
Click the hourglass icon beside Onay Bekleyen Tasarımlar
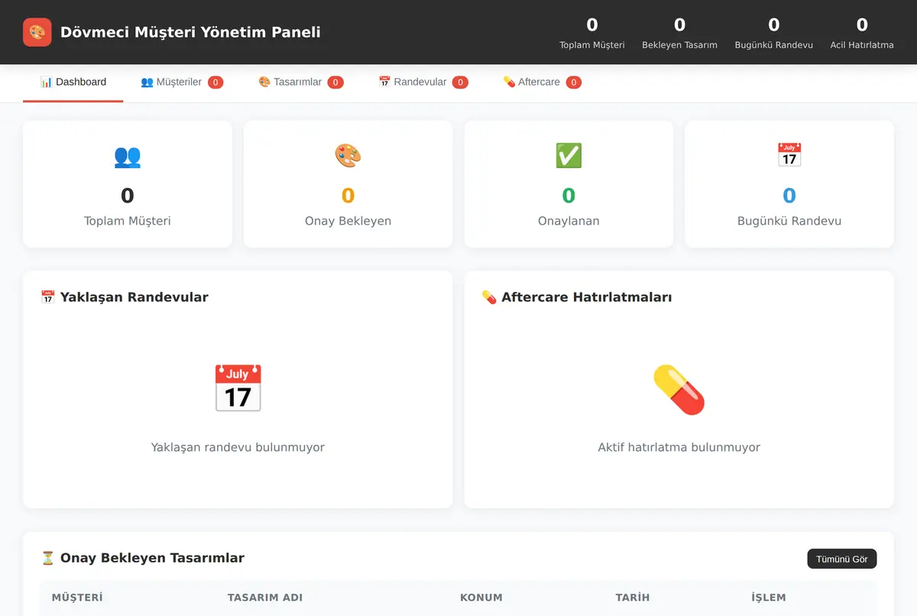coord(48,558)
